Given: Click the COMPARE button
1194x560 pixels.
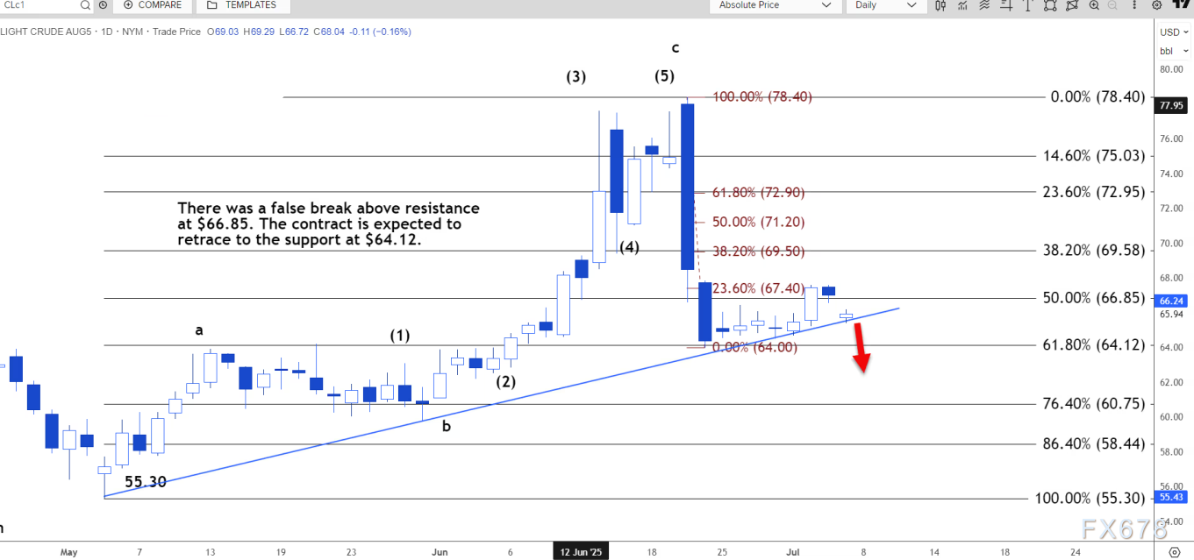Looking at the screenshot, I should click(x=152, y=5).
